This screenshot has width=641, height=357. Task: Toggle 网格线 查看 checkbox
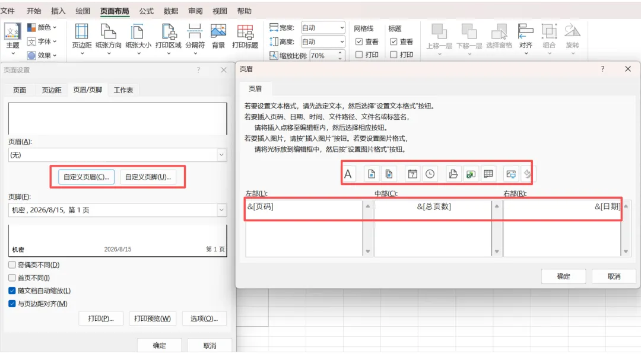coord(359,42)
